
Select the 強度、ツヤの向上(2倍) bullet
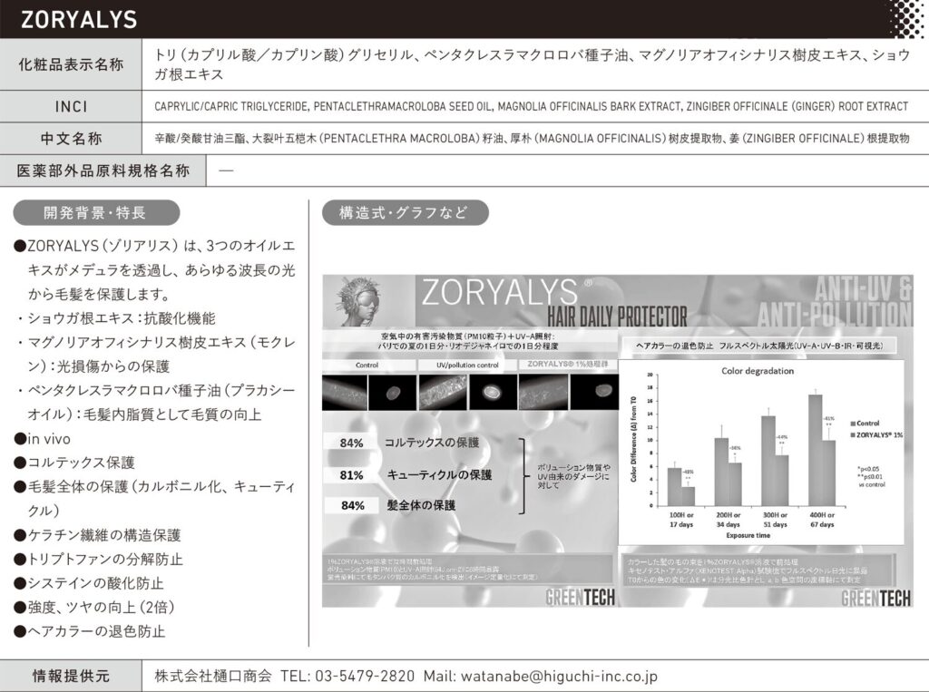(x=94, y=608)
